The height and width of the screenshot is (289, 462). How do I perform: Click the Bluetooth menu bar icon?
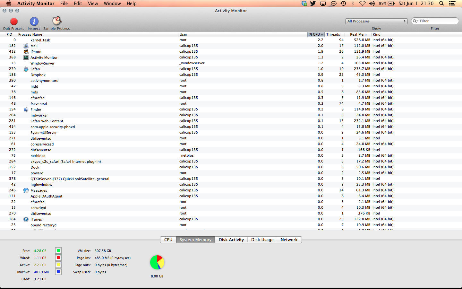point(353,3)
